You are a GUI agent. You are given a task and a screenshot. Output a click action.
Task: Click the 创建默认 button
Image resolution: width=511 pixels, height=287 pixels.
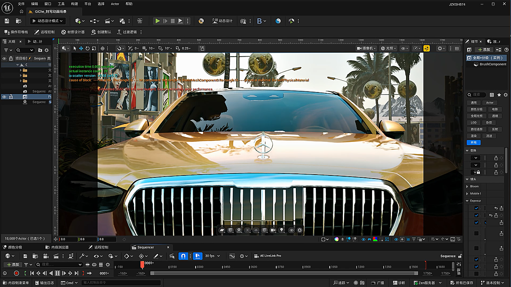tap(101, 32)
